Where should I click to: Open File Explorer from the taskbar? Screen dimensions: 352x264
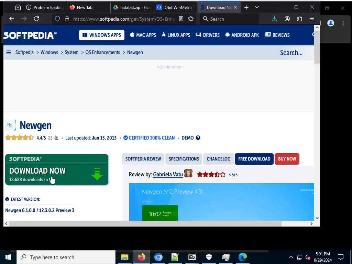coord(124,257)
